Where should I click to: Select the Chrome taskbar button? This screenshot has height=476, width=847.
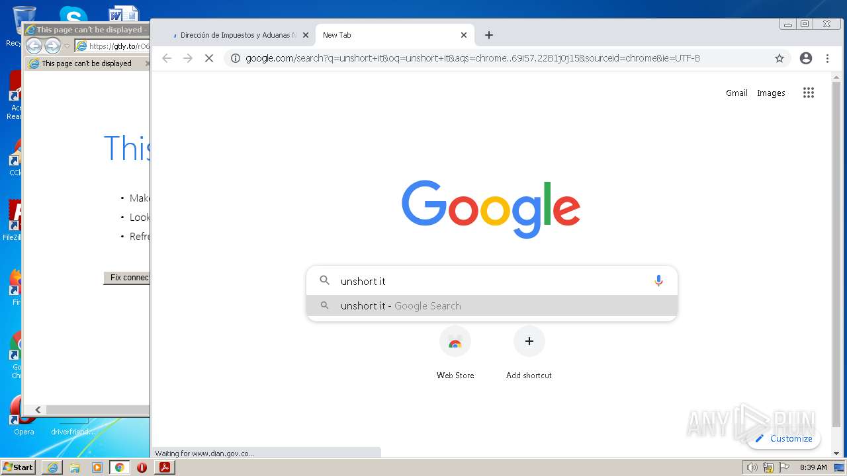click(119, 467)
